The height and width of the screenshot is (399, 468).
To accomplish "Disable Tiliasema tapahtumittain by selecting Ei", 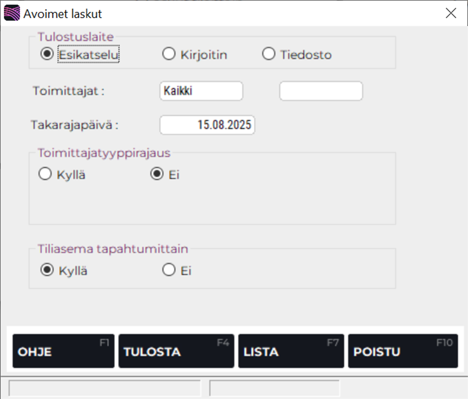I will pos(169,269).
